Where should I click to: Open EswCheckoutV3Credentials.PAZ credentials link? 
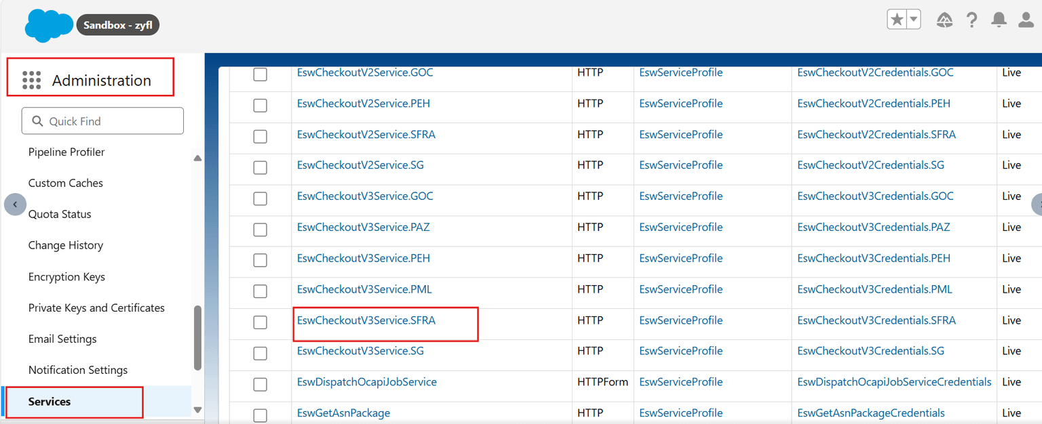click(874, 227)
